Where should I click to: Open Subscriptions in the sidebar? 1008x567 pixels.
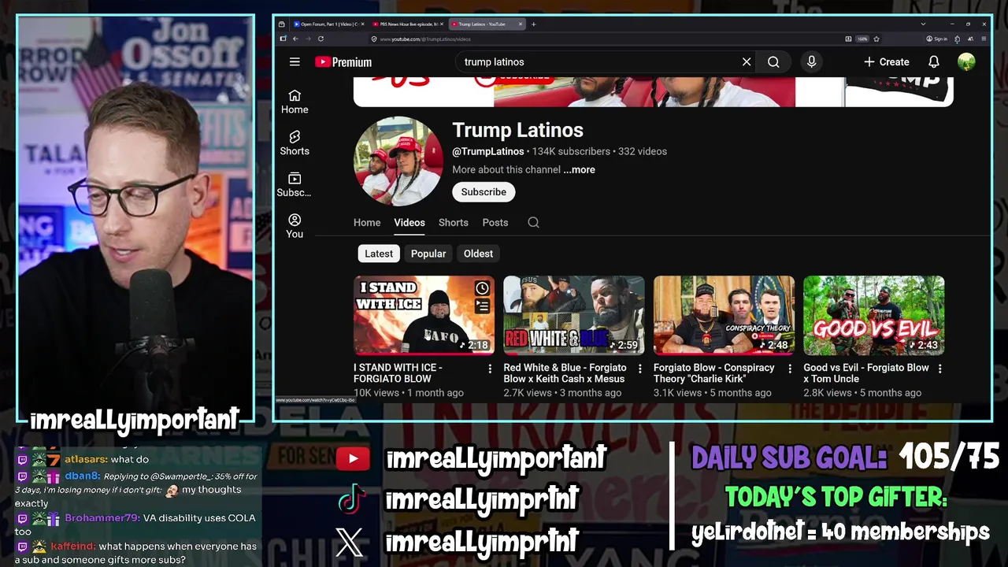click(x=295, y=185)
